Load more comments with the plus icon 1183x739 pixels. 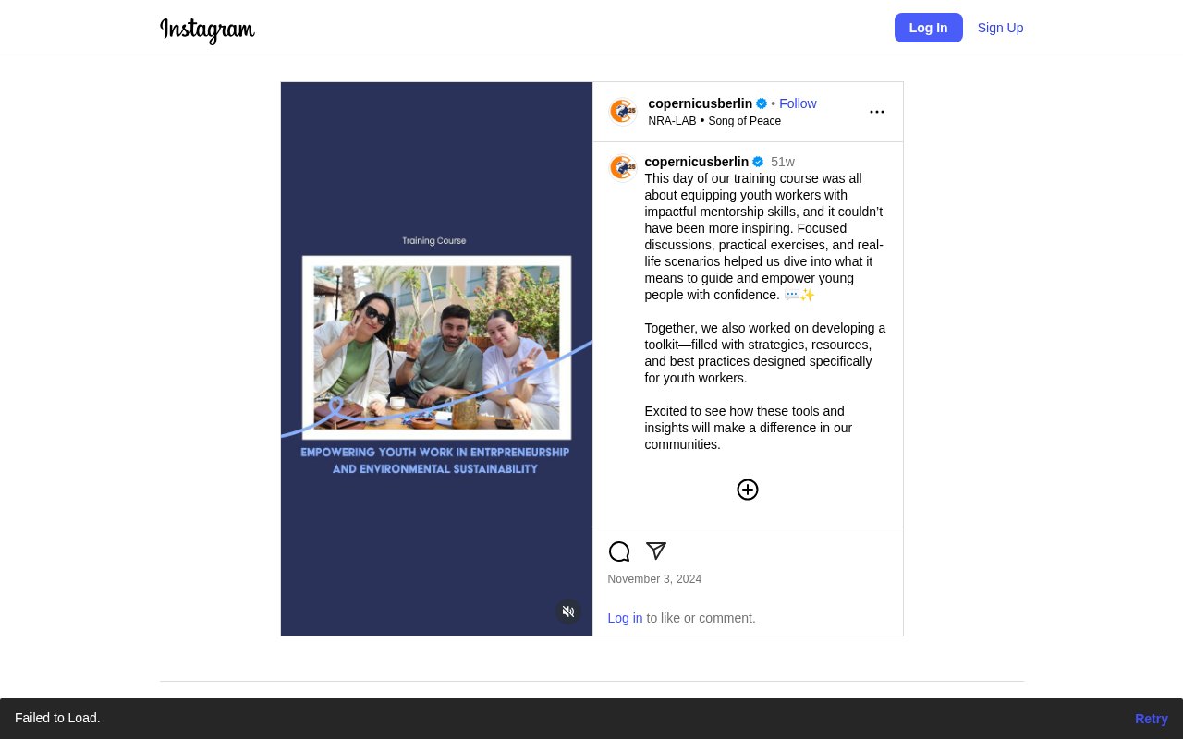click(x=748, y=490)
